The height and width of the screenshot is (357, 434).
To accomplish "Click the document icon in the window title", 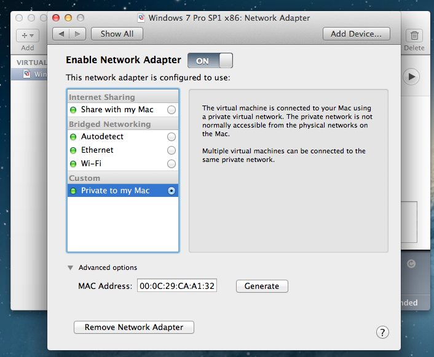I will point(141,18).
